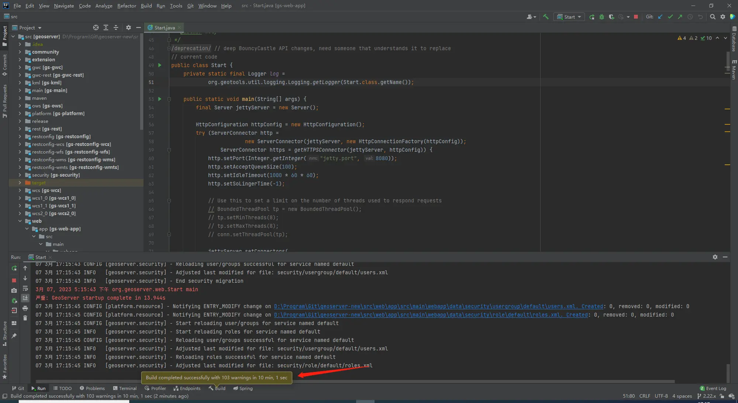Click the editor warnings count indicator
The image size is (738, 403).
[x=694, y=38]
